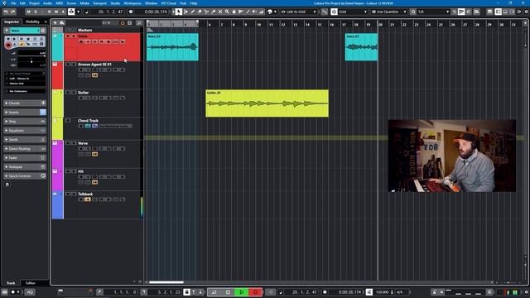Click the red Voice track color strip

pos(57,47)
